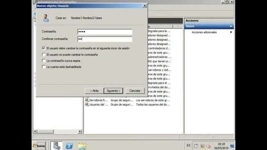Click the user icon in Nuevo objeto dialog
This screenshot has height=150, width=267.
[46, 18]
